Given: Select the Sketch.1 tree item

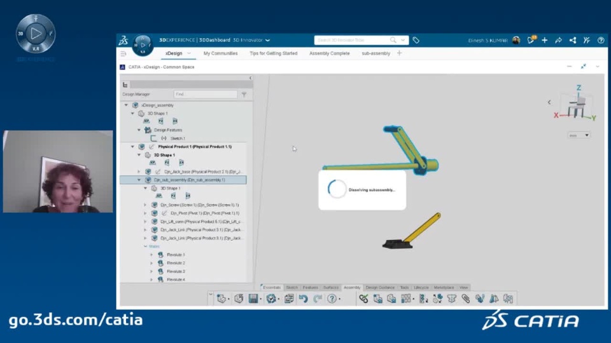Looking at the screenshot, I should [x=178, y=138].
